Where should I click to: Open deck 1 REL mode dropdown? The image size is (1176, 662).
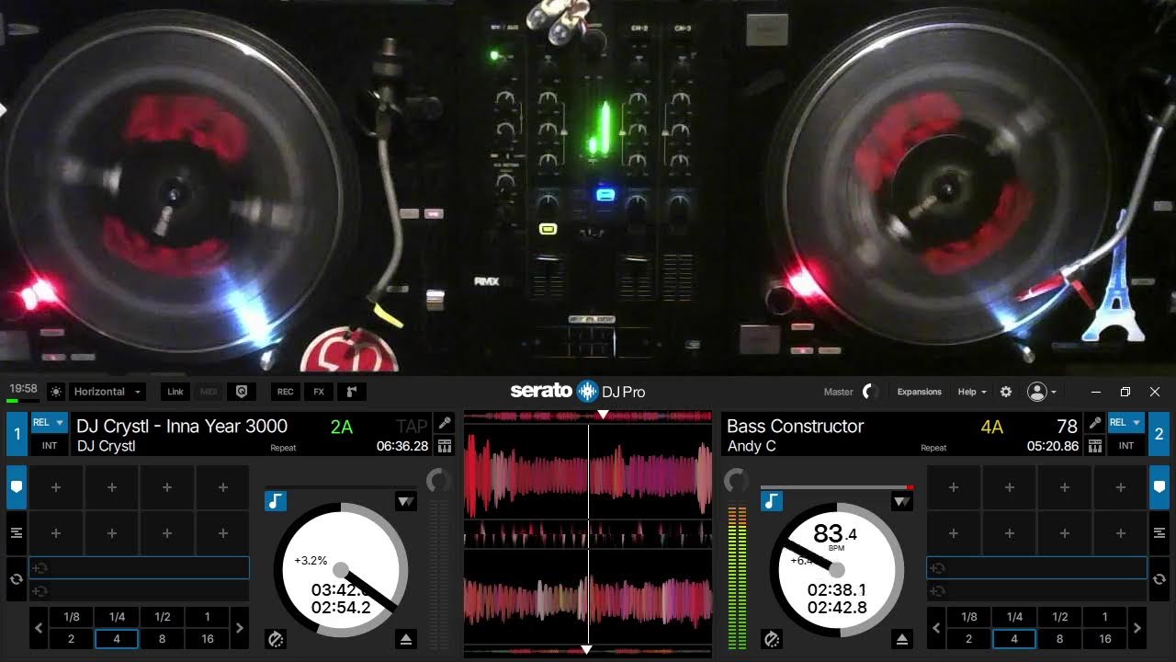point(50,423)
